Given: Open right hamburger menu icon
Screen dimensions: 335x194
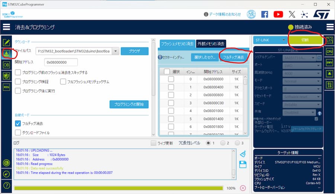Looking at the screenshot, I should point(330,27).
